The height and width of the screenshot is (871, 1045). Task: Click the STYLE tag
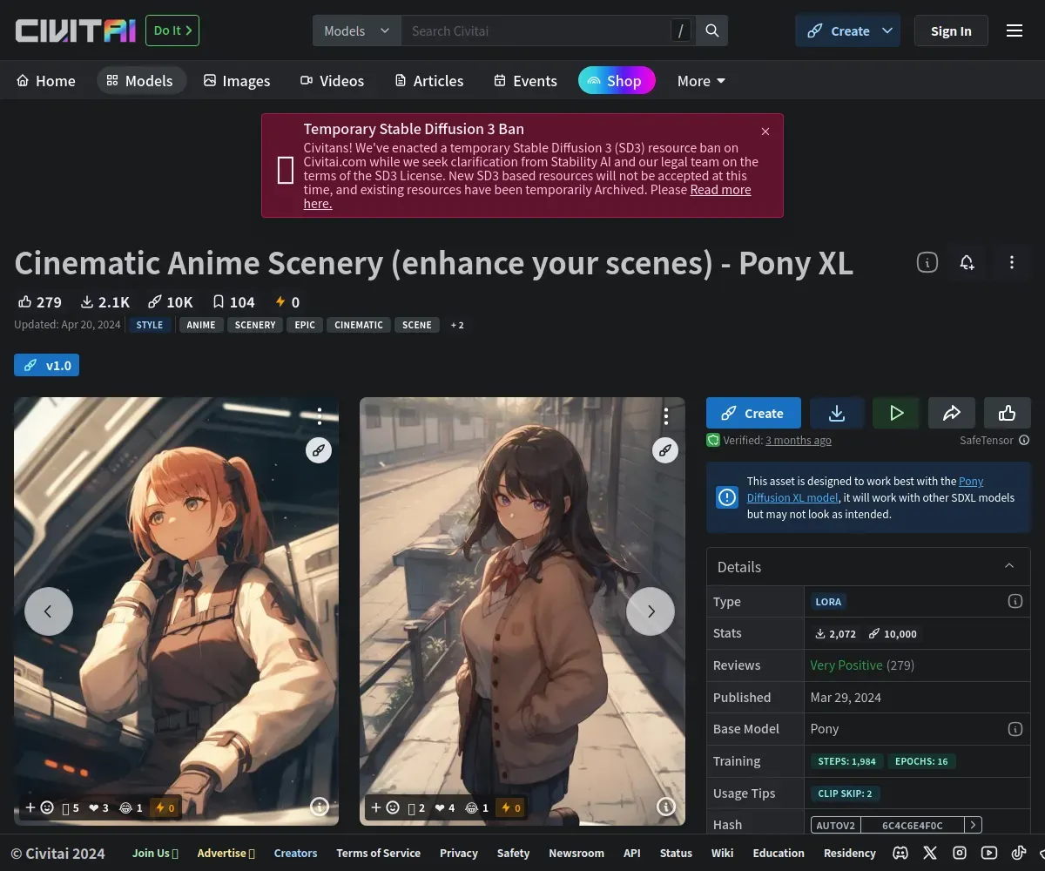(x=150, y=325)
